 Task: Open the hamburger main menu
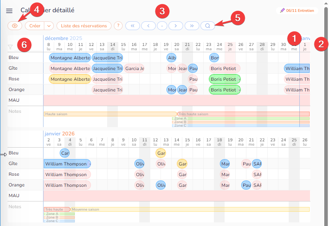pos(9,11)
